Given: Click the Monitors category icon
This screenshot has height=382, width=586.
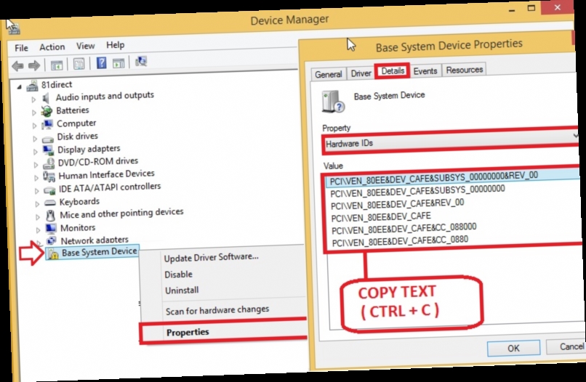Looking at the screenshot, I should 51,228.
